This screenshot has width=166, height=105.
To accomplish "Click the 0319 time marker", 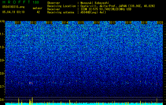I will [x=144, y=23].
